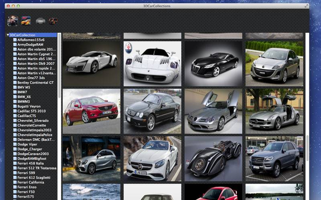The width and height of the screenshot is (321, 200).
Task: Choose CadillacCTS item
Action: tap(26, 116)
